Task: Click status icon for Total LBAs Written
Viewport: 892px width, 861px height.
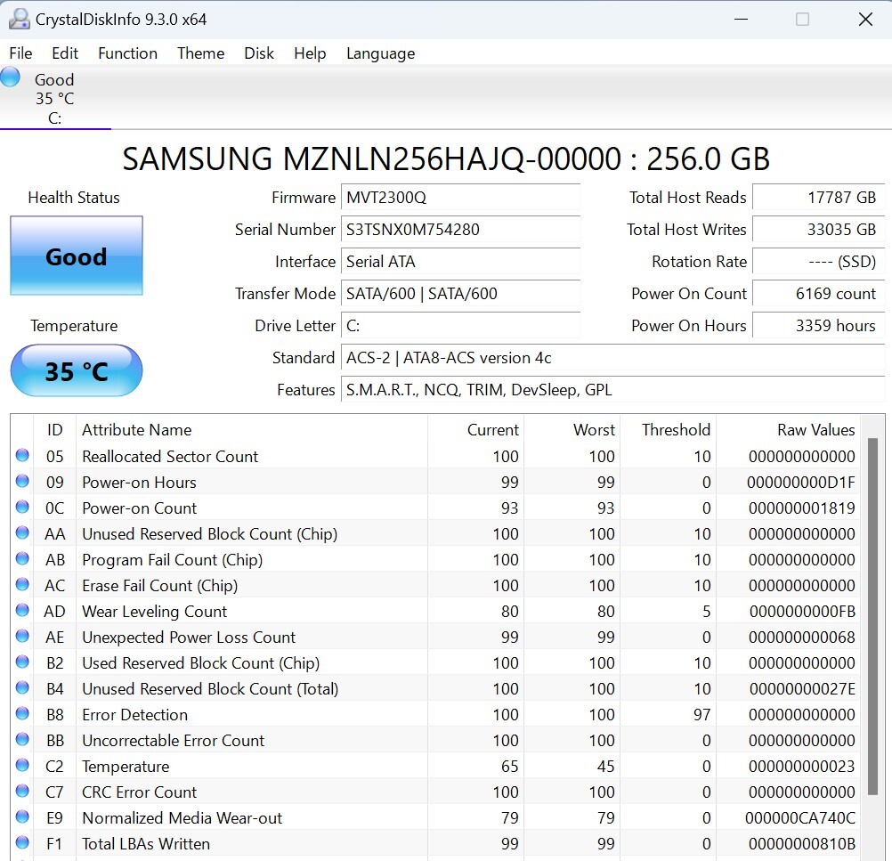Action: pos(22,843)
